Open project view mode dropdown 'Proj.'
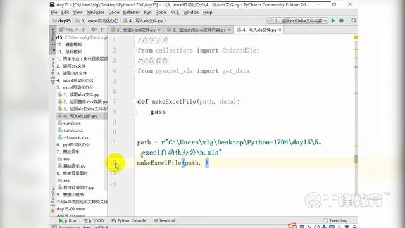The height and width of the screenshot is (228, 405). pyautogui.click(x=69, y=30)
